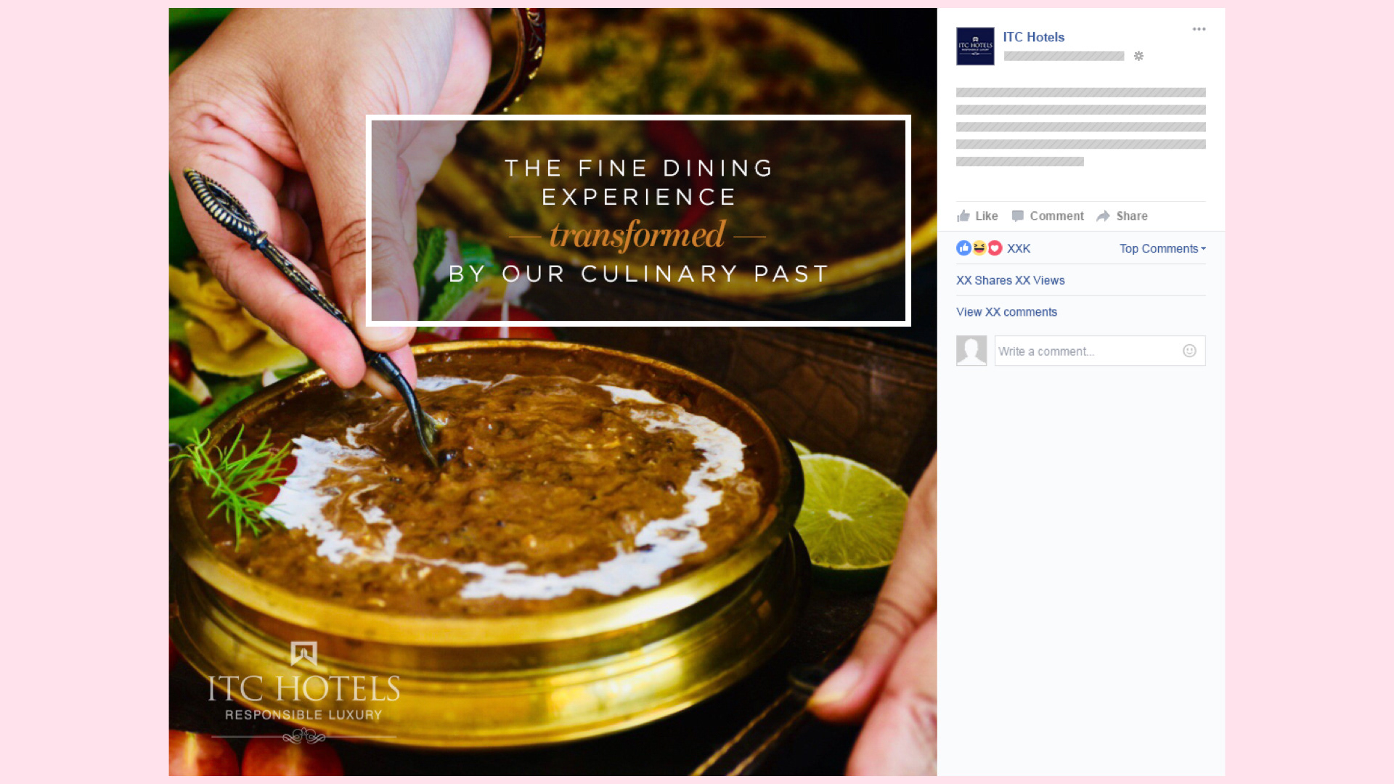Click the XX Shares XX Views link
Image resolution: width=1394 pixels, height=784 pixels.
pos(1010,280)
